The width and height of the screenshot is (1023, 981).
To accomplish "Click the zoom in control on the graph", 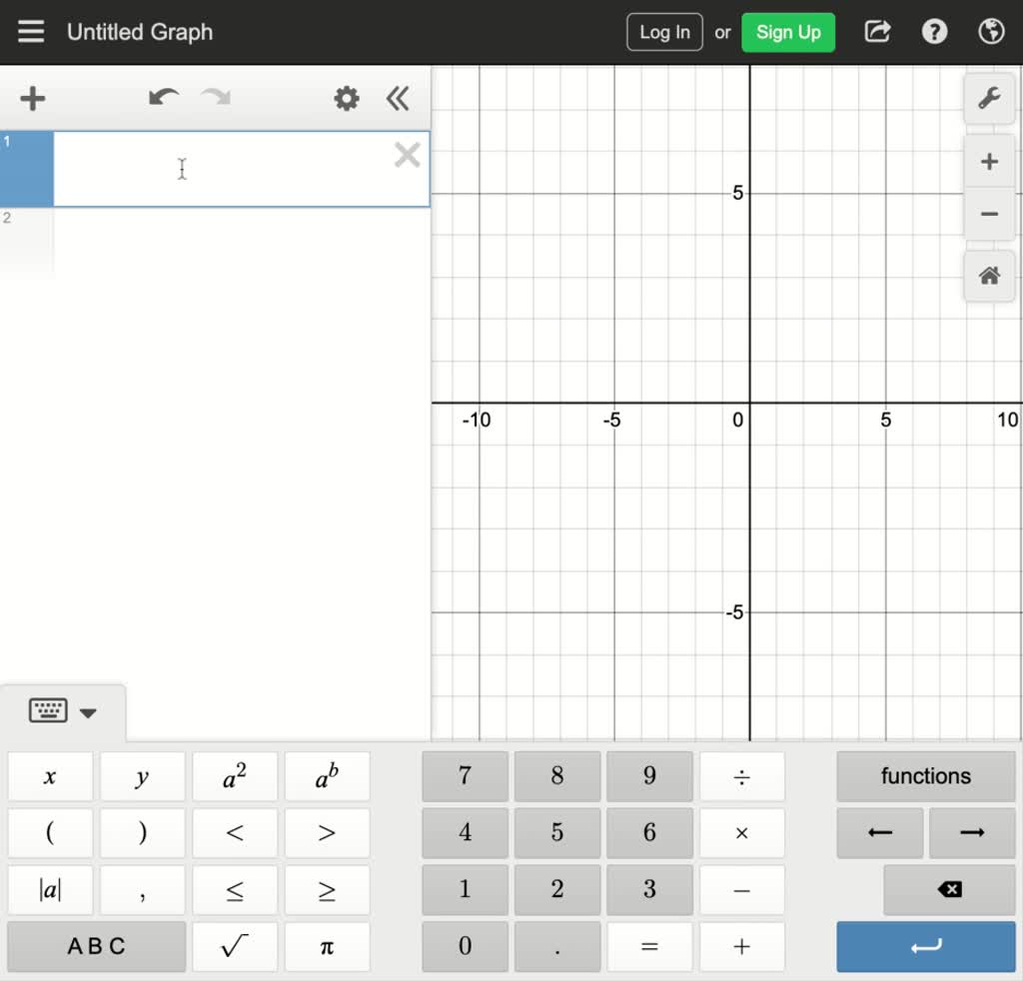I will [988, 161].
